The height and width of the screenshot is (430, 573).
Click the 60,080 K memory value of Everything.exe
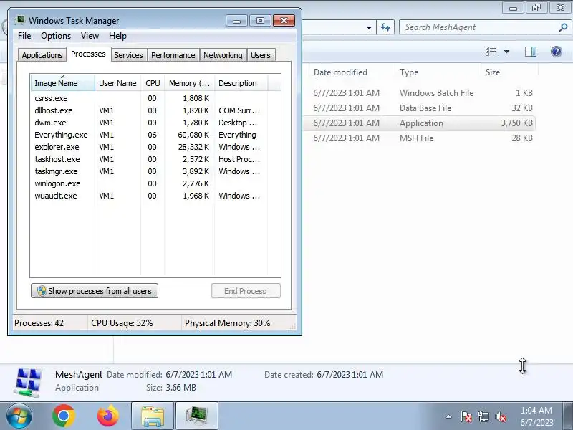pos(193,135)
